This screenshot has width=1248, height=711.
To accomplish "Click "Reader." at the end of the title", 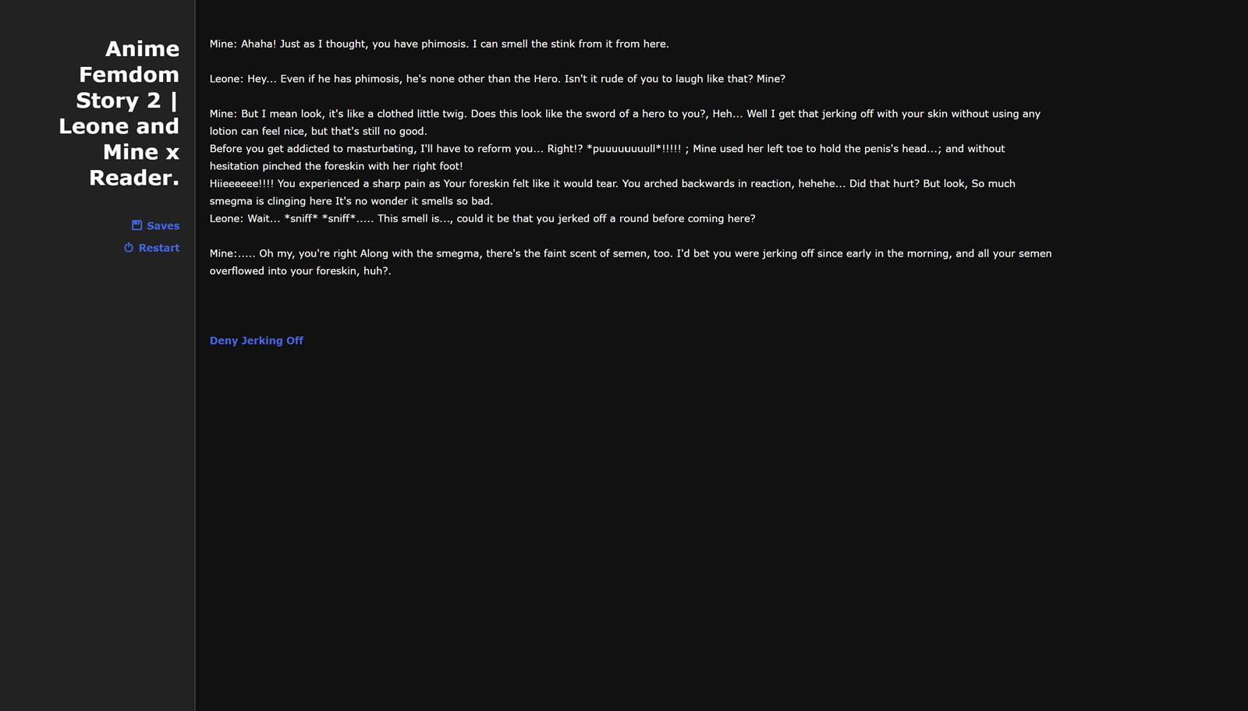I will pos(134,178).
